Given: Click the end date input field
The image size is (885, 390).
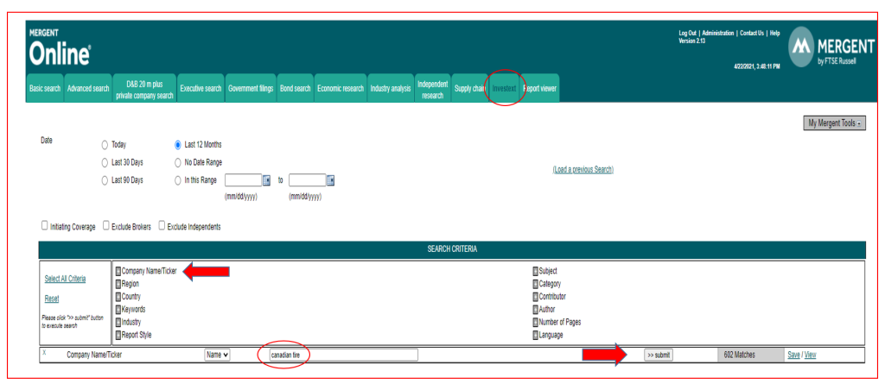Looking at the screenshot, I should [307, 180].
